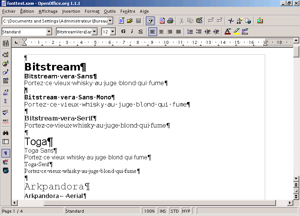Screen dimensions: 300x216
Task: Click the previous page double-arrow button
Action: [x=296, y=185]
